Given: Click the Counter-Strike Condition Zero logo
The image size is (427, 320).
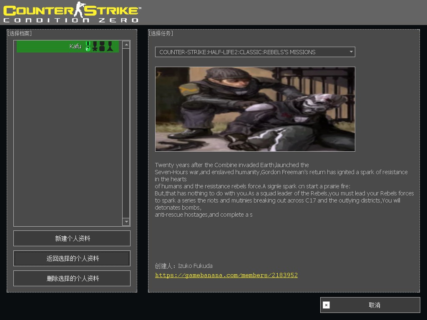Looking at the screenshot, I should (72, 12).
